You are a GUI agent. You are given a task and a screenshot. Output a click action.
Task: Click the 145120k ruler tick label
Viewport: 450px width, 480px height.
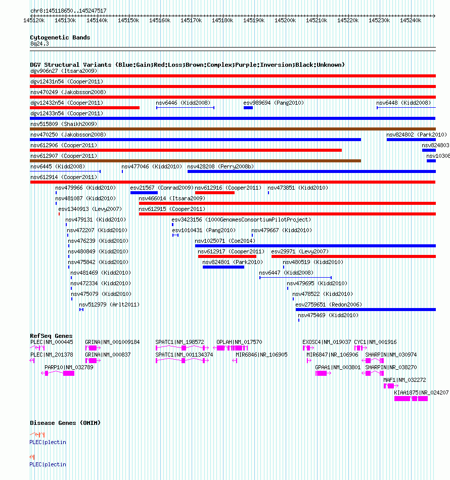pos(34,20)
